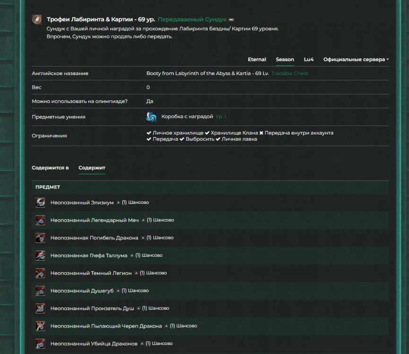
Task: Click the Неопознанный Элизиум item icon
Action: pos(40,202)
